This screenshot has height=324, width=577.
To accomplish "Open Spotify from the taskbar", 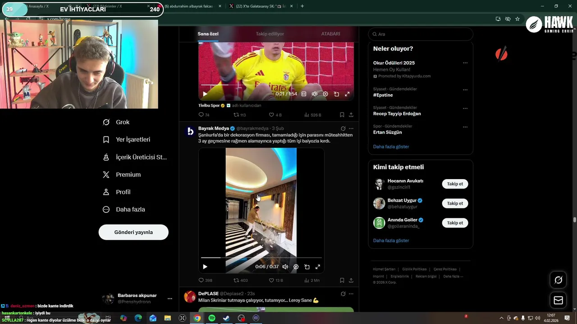I will [x=212, y=318].
